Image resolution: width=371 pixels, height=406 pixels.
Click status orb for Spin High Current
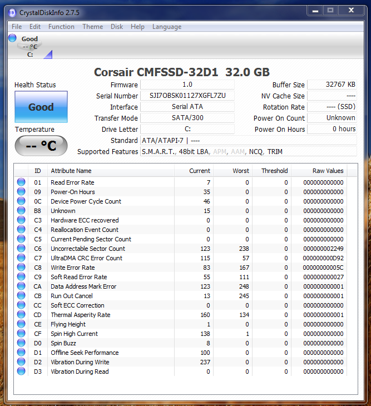click(21, 333)
